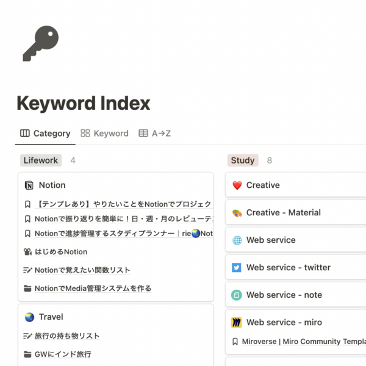
Task: Open the NotionでMedia管理システムを作る link
Action: click(93, 289)
